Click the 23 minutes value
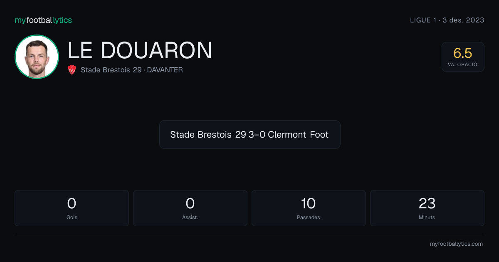Image resolution: width=499 pixels, height=262 pixels. [427, 203]
